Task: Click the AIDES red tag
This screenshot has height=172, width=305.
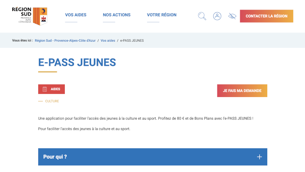Action: 51,89
